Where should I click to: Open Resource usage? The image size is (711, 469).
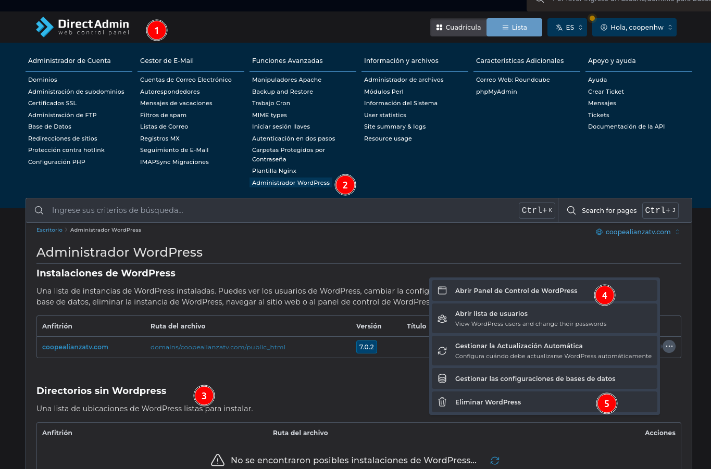[x=388, y=138]
